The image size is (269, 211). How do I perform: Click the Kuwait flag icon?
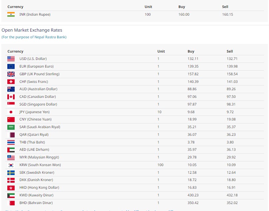pos(11,195)
